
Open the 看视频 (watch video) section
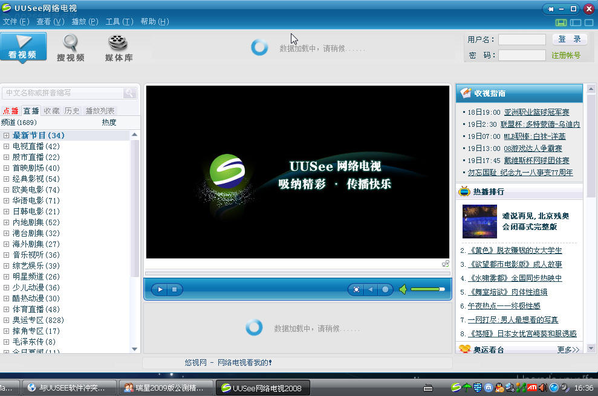click(x=23, y=47)
